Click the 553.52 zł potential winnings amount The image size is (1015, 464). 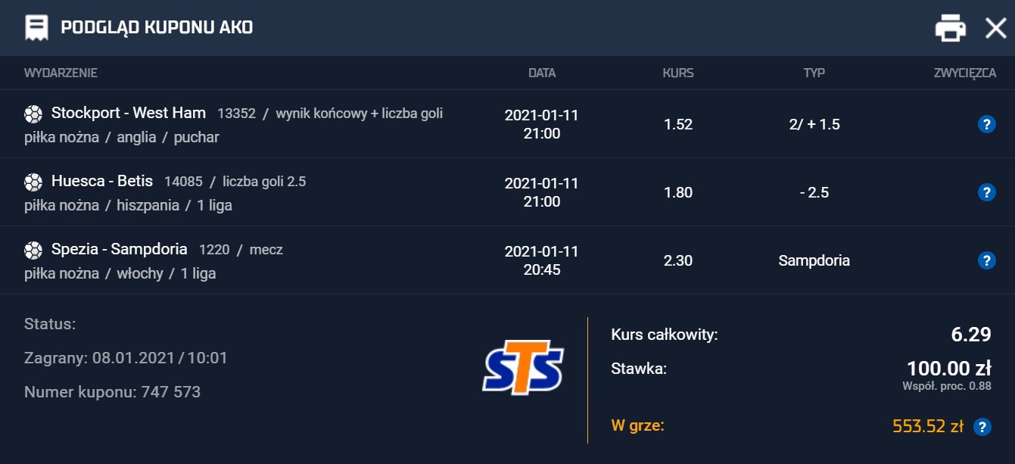(x=928, y=426)
